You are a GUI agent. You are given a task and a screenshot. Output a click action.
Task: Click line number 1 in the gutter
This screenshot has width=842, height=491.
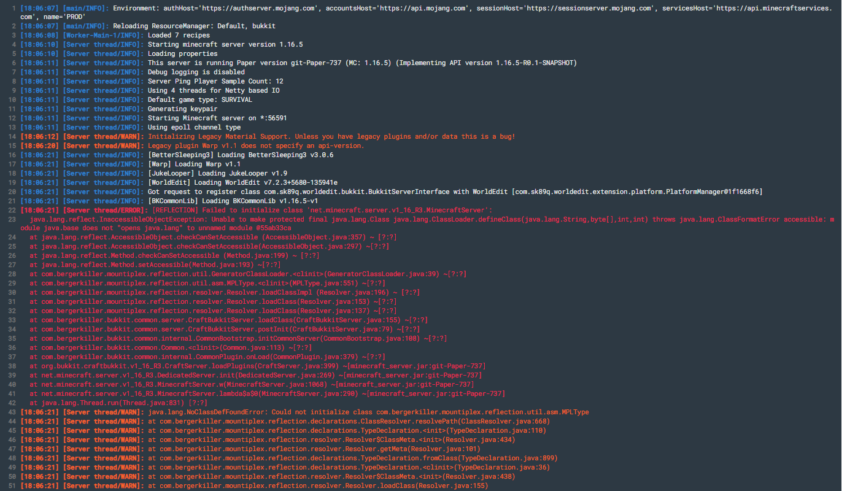click(x=13, y=8)
